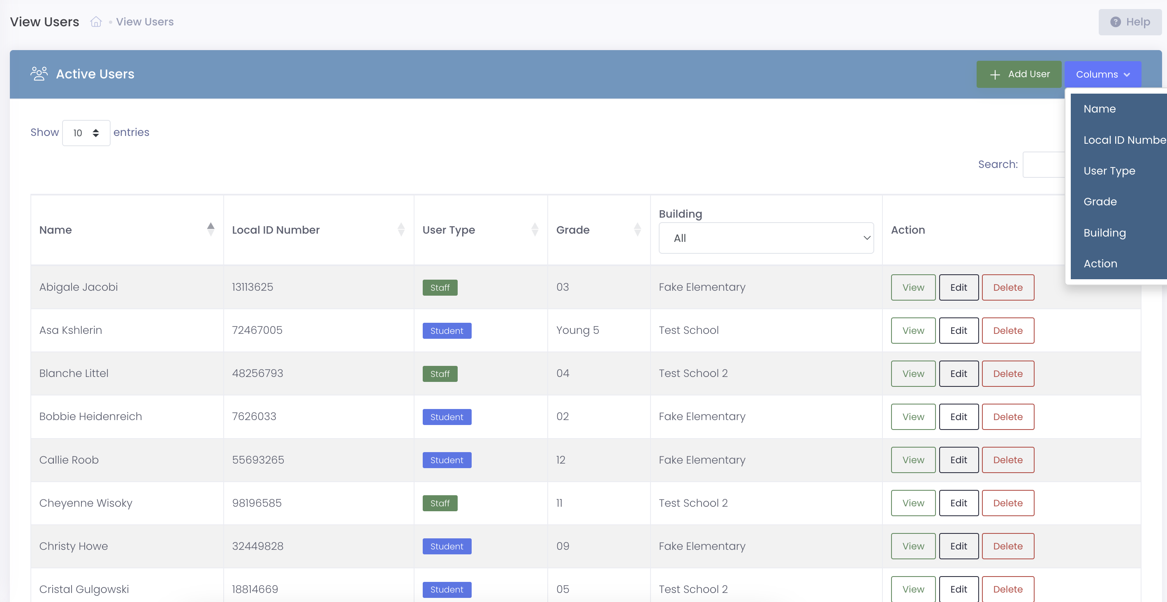
Task: Select Action in the Columns menu
Action: tap(1100, 264)
